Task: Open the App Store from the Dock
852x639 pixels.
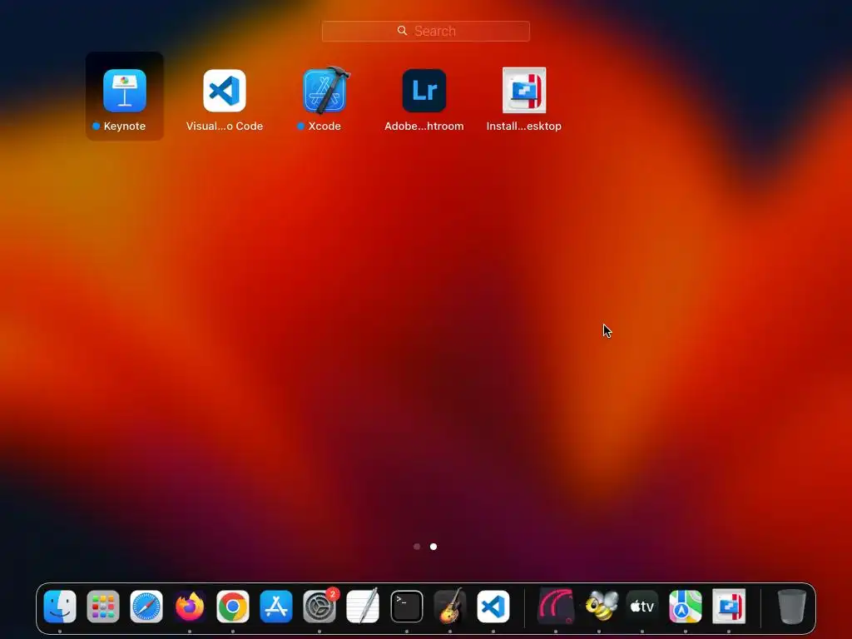Action: [276, 607]
